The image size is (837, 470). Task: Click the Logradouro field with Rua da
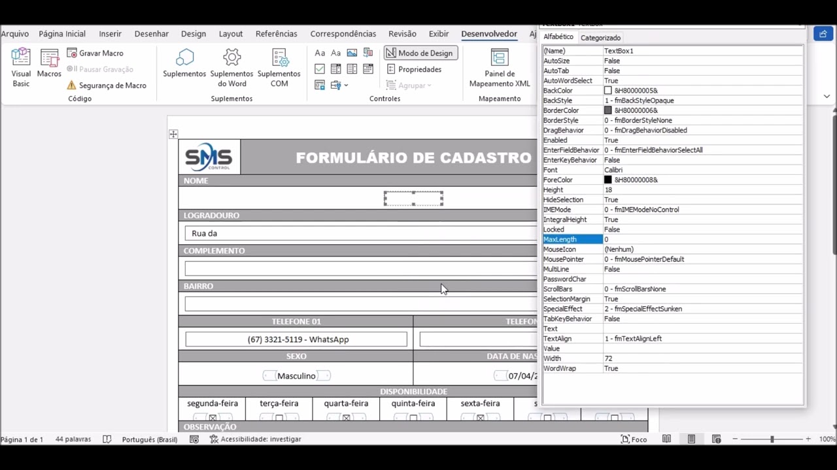coord(361,233)
